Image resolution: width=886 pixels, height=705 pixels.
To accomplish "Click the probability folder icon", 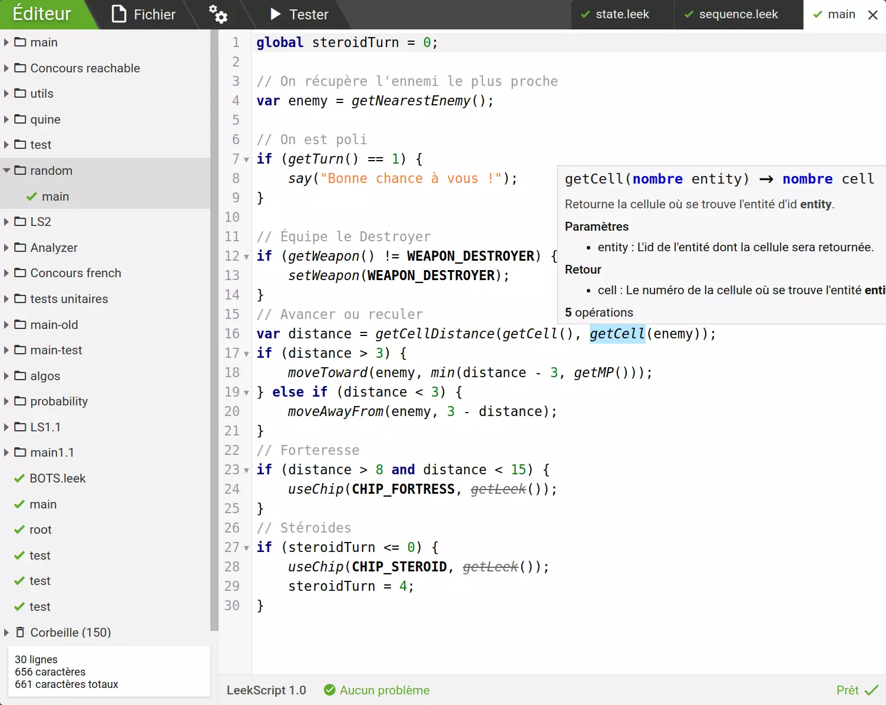I will coord(21,401).
